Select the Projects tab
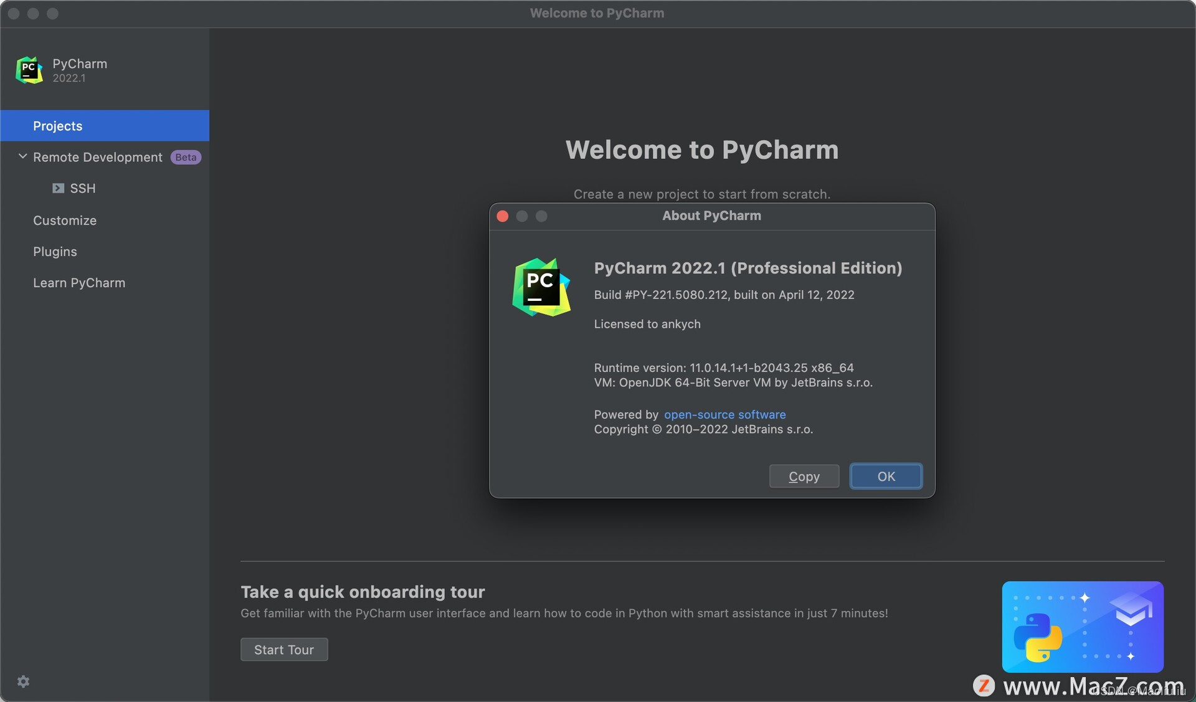 pyautogui.click(x=57, y=126)
